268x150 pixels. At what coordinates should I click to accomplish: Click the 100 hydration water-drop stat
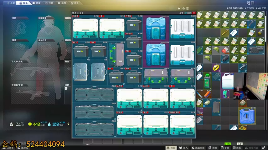coord(56,124)
